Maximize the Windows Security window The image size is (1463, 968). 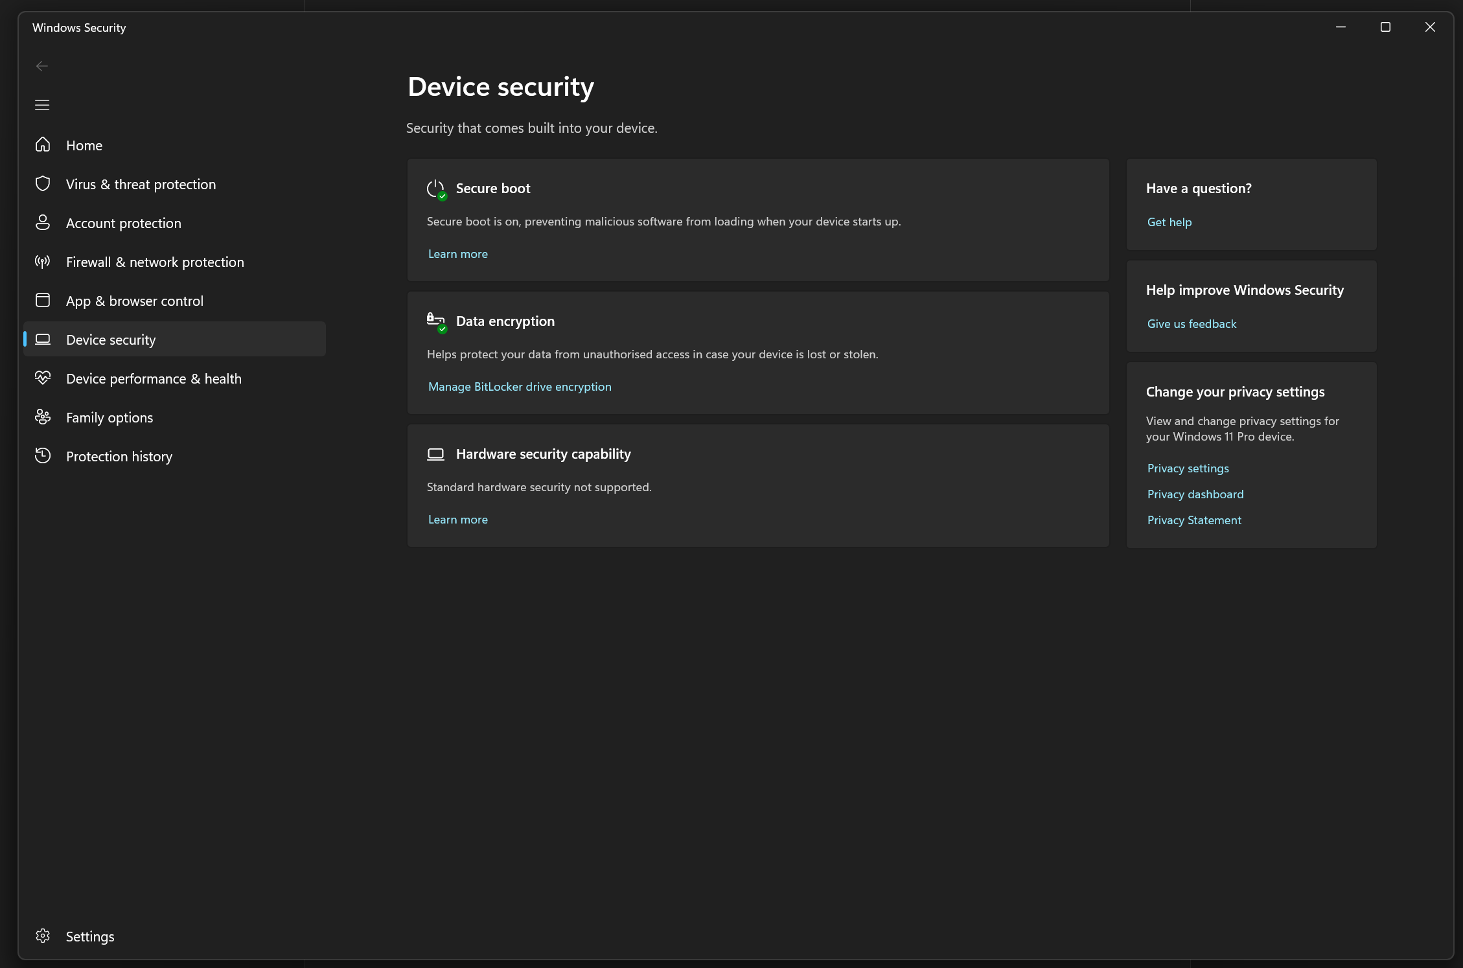(1385, 27)
